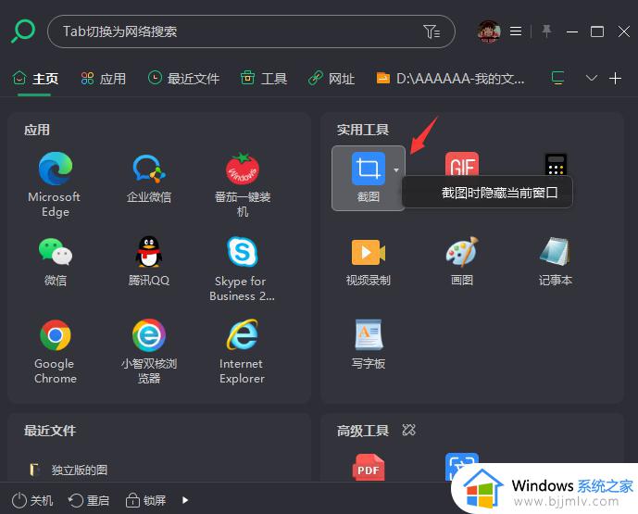Open 记事本 notepad
Image resolution: width=638 pixels, height=514 pixels.
(556, 262)
